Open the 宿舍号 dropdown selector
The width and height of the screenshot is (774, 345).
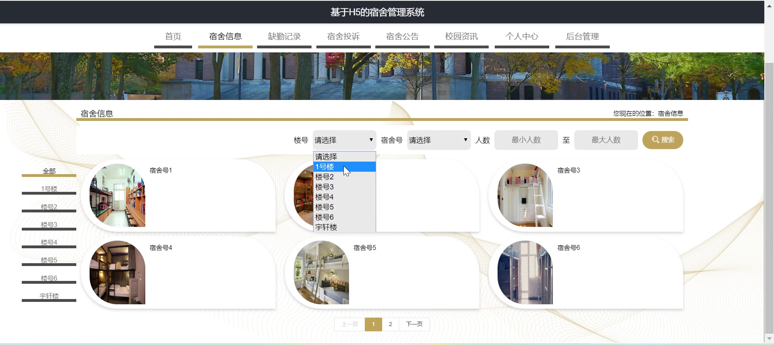click(439, 140)
